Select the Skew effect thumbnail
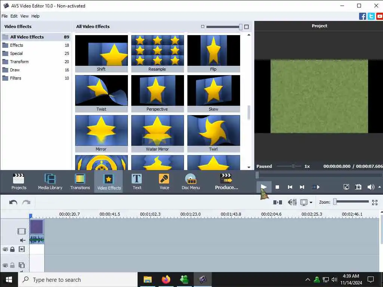 point(214,93)
